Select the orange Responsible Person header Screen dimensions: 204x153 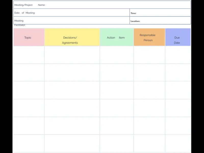coord(149,37)
